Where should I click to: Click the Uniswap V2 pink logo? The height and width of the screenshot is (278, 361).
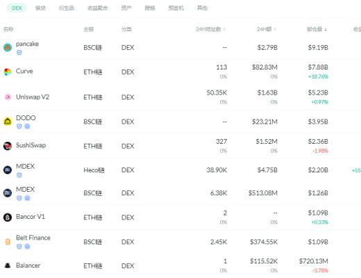click(8, 97)
